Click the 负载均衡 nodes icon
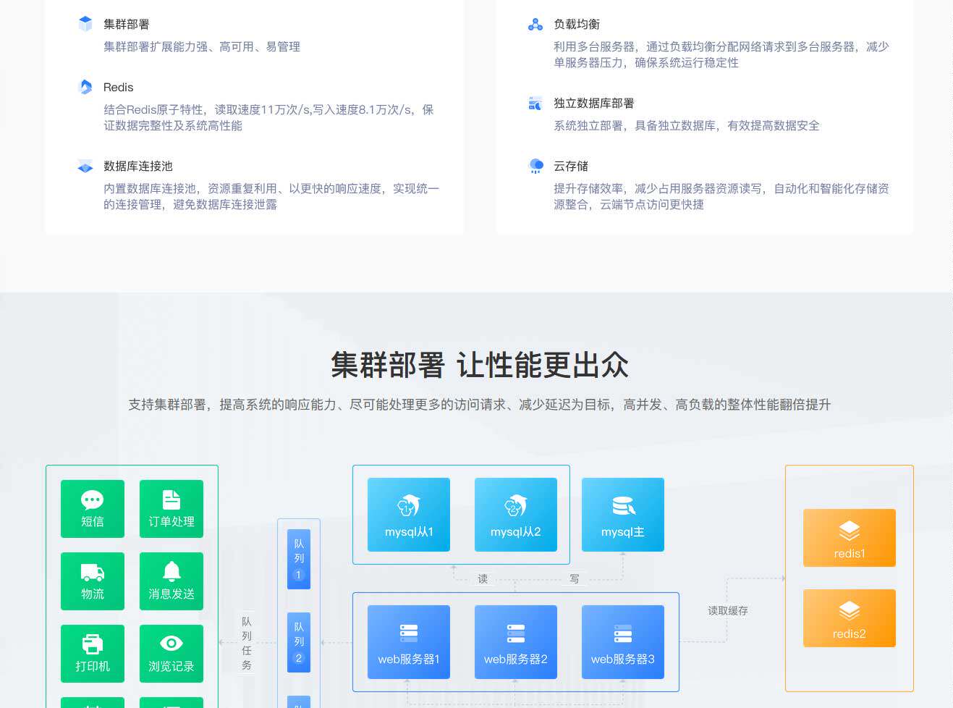Screen dimensions: 953x708 (535, 25)
